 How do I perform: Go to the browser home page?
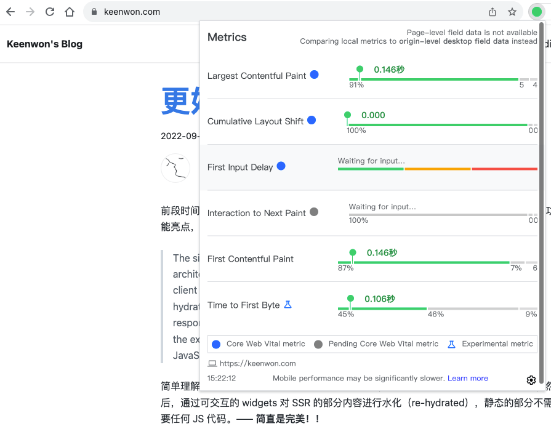70,12
